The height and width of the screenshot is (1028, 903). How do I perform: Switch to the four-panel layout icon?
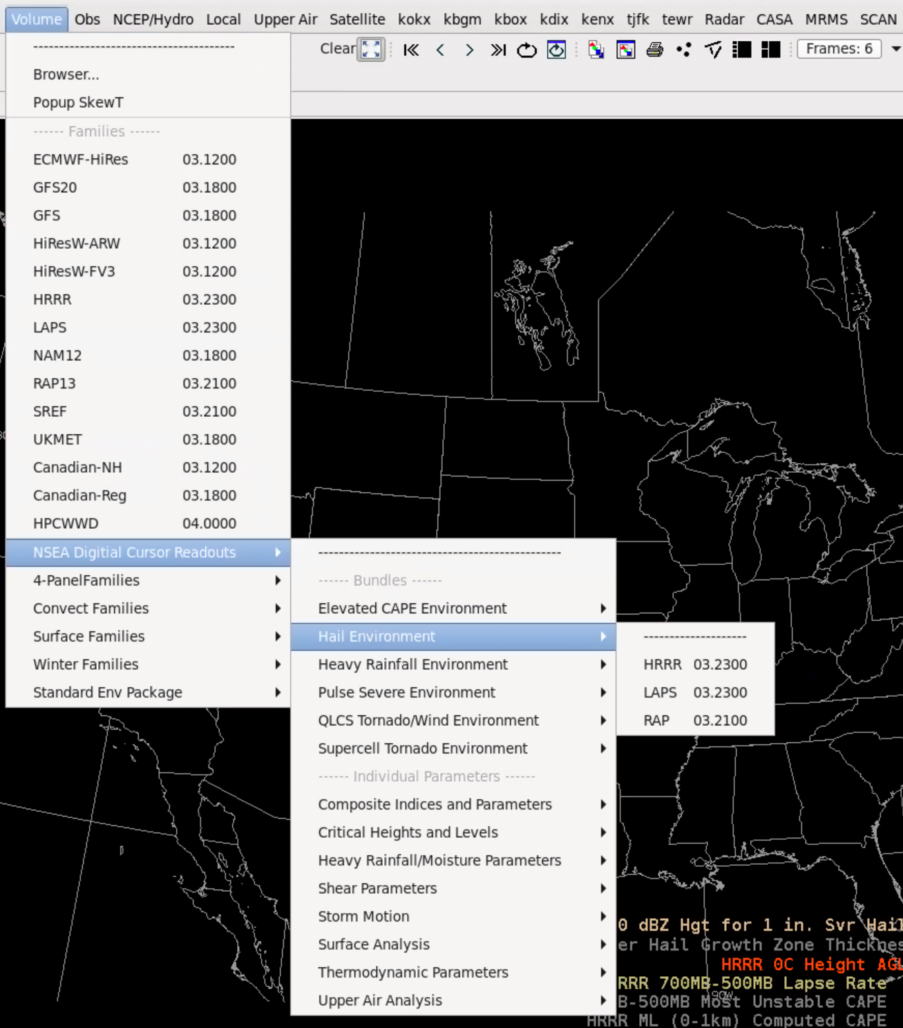[771, 50]
